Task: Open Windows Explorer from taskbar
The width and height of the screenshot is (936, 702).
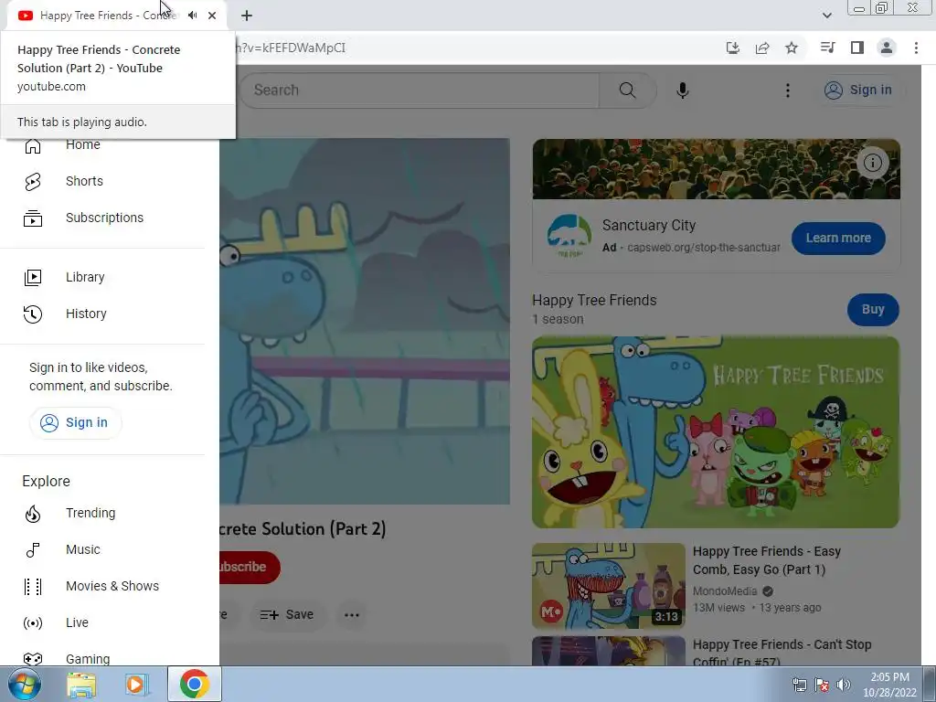Action: click(81, 685)
